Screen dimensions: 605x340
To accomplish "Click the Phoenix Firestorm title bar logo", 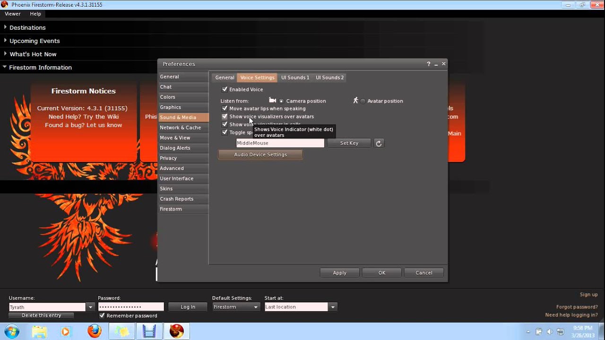I will (x=5, y=5).
